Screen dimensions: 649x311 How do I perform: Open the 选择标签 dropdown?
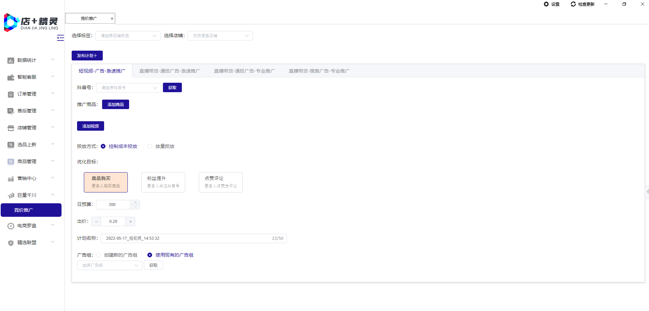(128, 36)
